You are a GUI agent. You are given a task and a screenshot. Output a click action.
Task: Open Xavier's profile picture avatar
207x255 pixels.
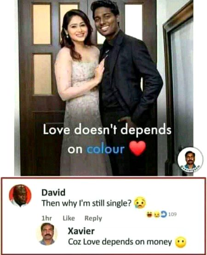(47, 234)
